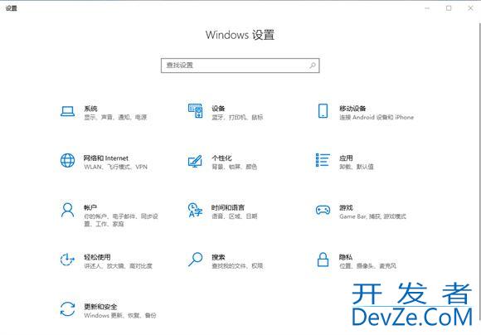The image size is (481, 335).
Task: Open the 搜索 magnifier category icon
Action: pos(195,260)
